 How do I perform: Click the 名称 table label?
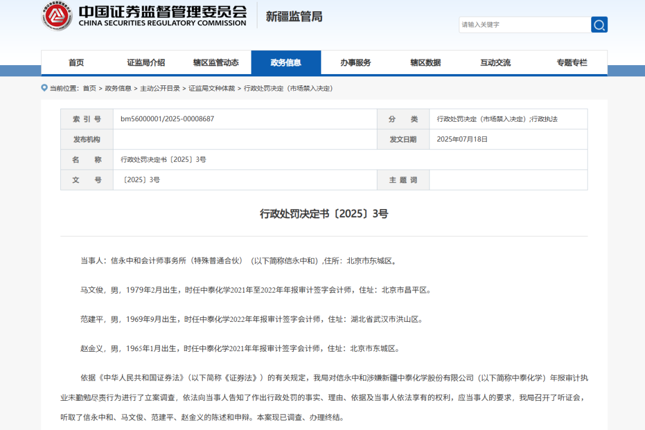[87, 159]
